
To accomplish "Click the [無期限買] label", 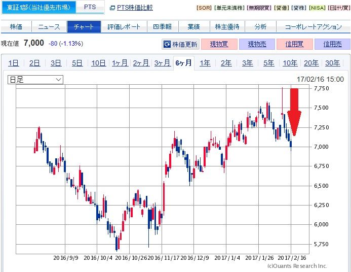I will tap(259, 8).
